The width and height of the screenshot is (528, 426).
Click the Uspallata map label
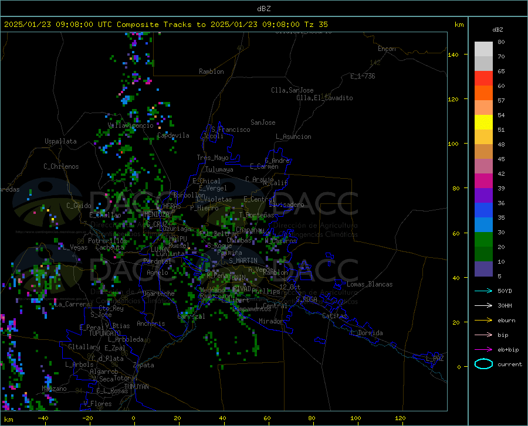coord(60,141)
